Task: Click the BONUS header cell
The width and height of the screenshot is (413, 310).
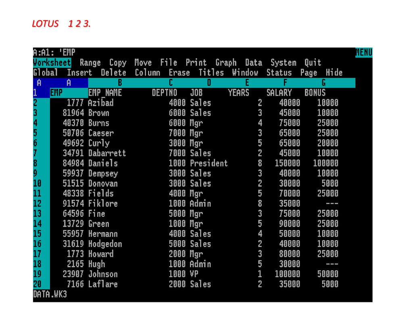Action: (x=315, y=93)
